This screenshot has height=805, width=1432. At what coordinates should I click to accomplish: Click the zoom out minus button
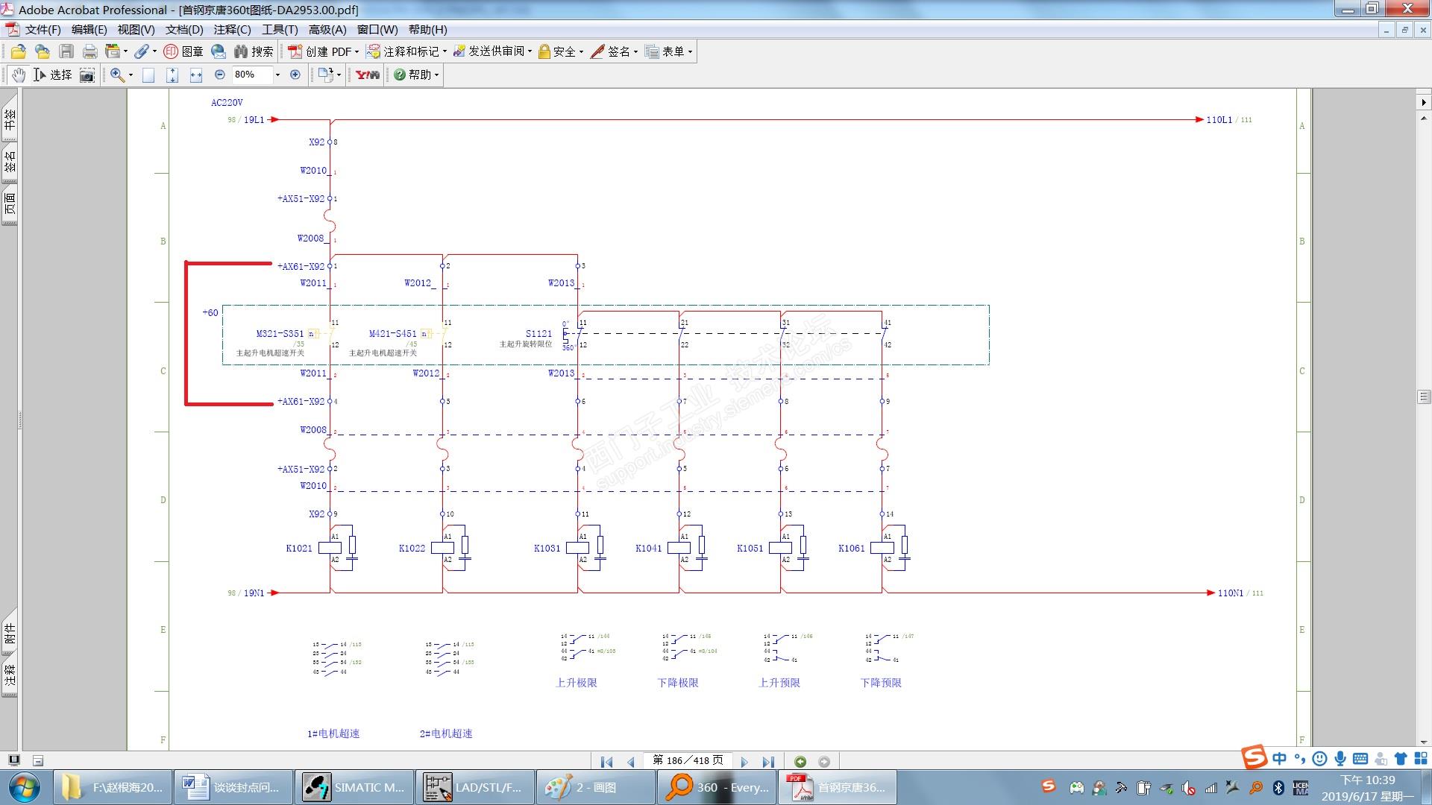219,75
